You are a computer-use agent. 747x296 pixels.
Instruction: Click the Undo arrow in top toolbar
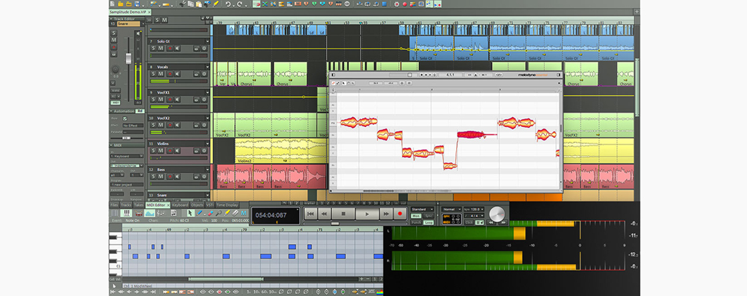pos(228,4)
